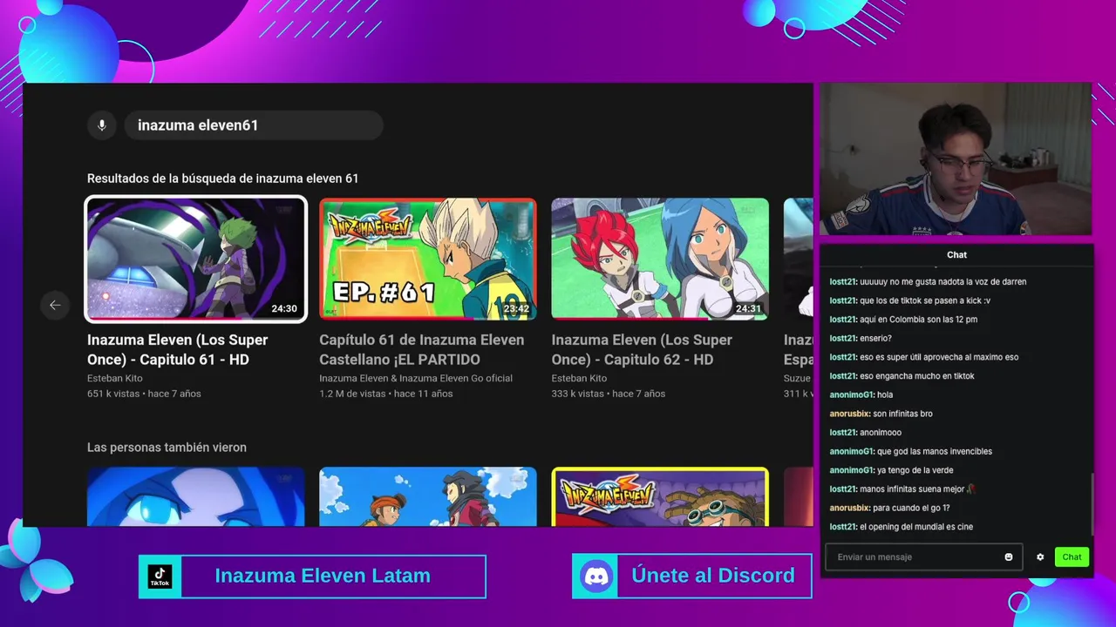Image resolution: width=1116 pixels, height=627 pixels.
Task: Click '651 k vistas • hace 7 años' text
Action: coord(144,394)
